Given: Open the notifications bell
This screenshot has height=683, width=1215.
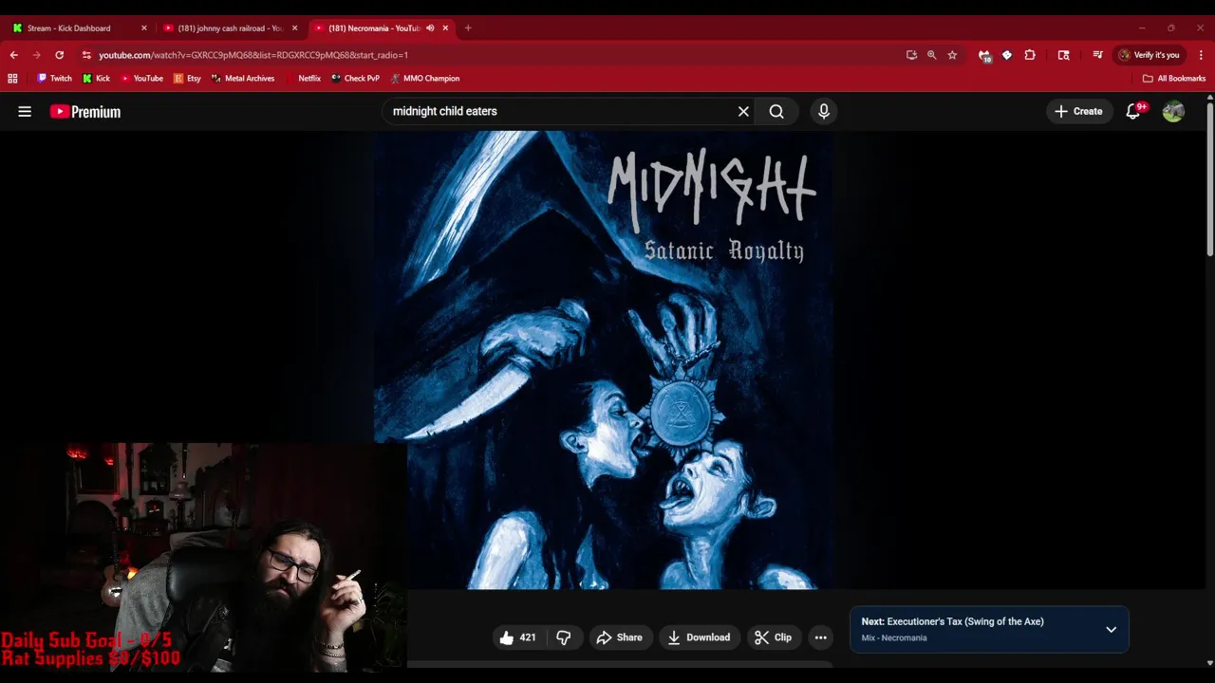Looking at the screenshot, I should coord(1133,111).
